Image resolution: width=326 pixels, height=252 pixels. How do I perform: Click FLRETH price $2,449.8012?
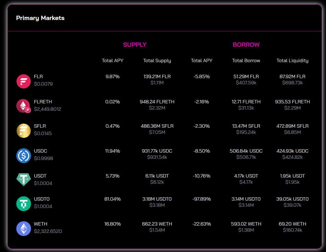(47, 109)
